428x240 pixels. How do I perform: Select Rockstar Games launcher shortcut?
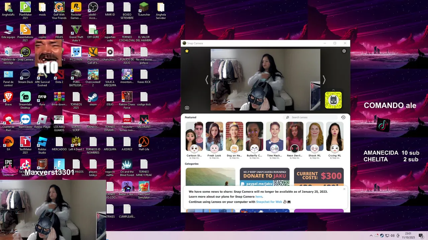click(x=76, y=11)
